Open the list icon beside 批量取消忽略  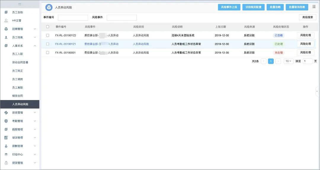(314, 6)
